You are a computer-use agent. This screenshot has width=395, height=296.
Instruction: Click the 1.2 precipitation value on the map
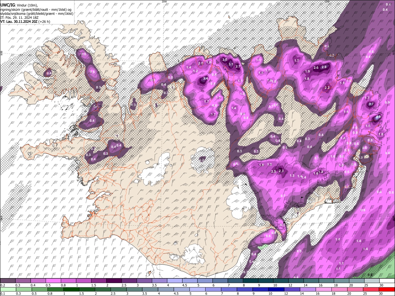[x=195, y=71]
